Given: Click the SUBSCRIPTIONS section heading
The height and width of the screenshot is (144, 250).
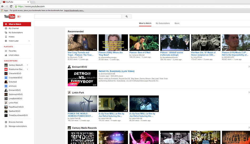Looking at the screenshot, I should (11, 61).
